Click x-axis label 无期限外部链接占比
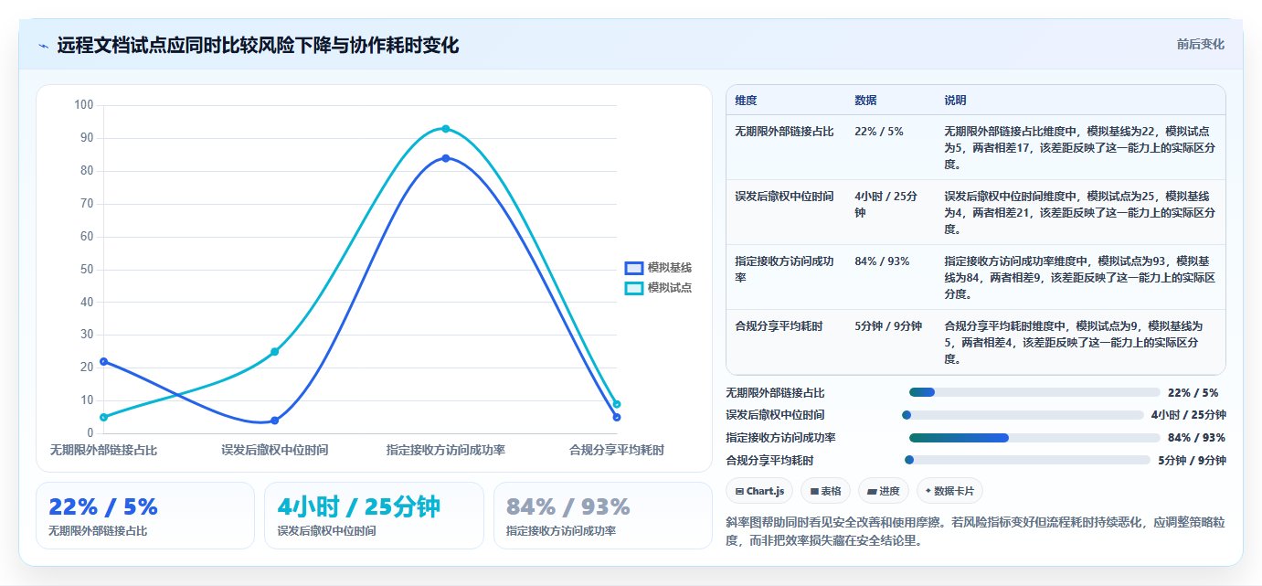This screenshot has width=1262, height=586. 103,450
